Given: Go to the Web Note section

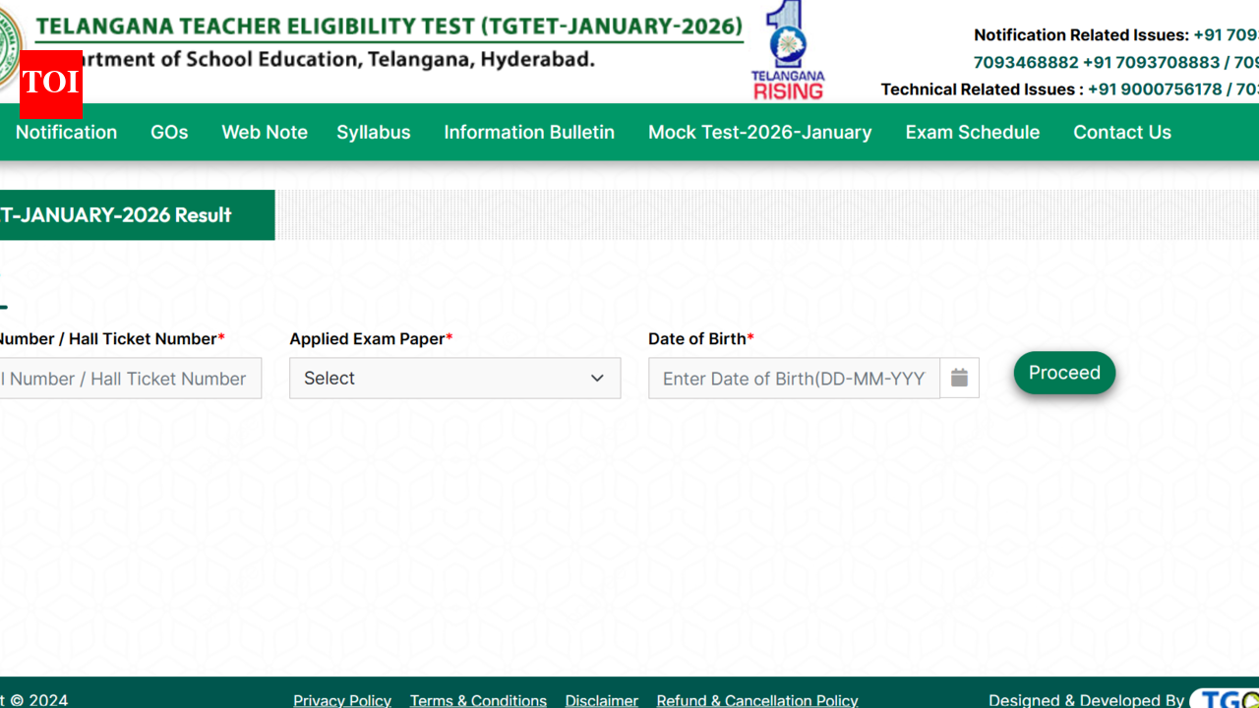Looking at the screenshot, I should [264, 132].
